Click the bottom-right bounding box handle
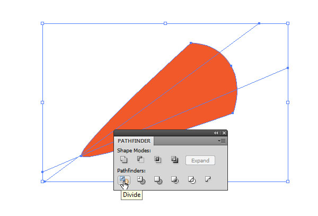318x216 pixels. click(288, 182)
